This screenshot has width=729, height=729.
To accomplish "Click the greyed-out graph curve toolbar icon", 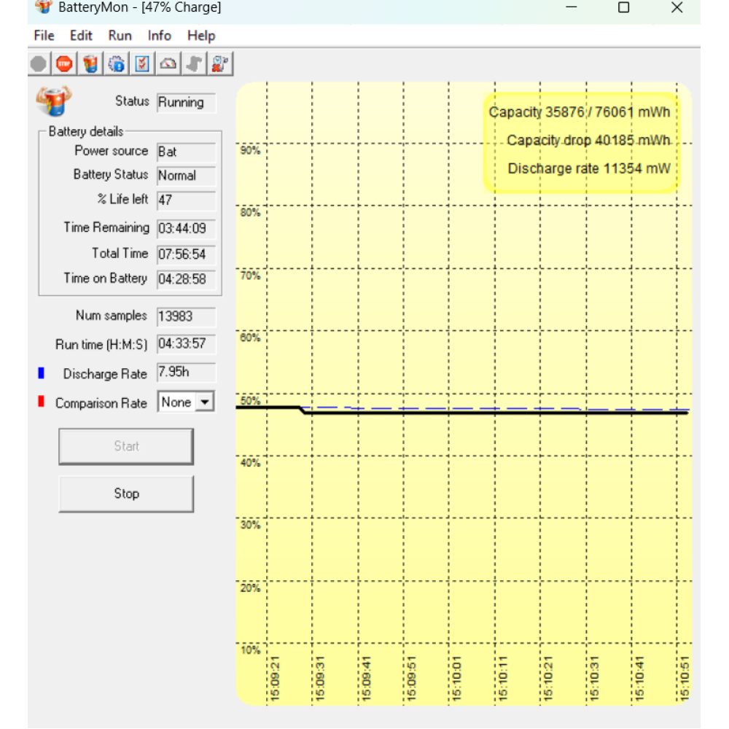I will click(195, 63).
